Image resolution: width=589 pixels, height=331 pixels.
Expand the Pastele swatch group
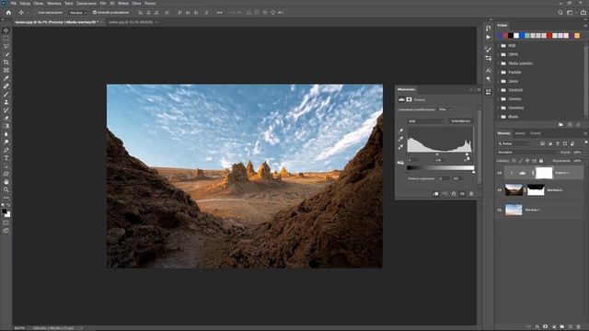(x=499, y=72)
